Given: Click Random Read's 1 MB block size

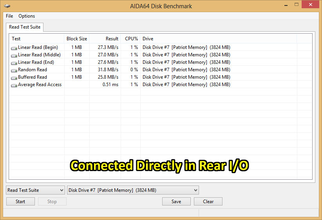Looking at the screenshot, I should click(77, 70).
